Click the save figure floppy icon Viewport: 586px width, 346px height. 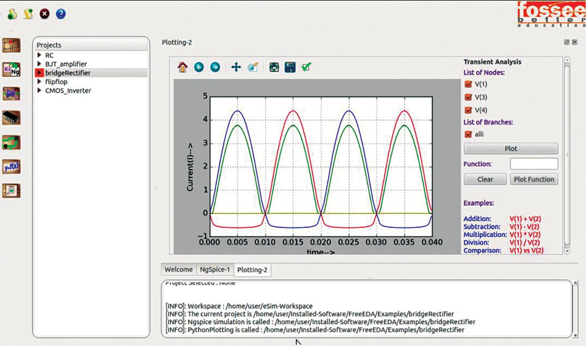click(290, 67)
